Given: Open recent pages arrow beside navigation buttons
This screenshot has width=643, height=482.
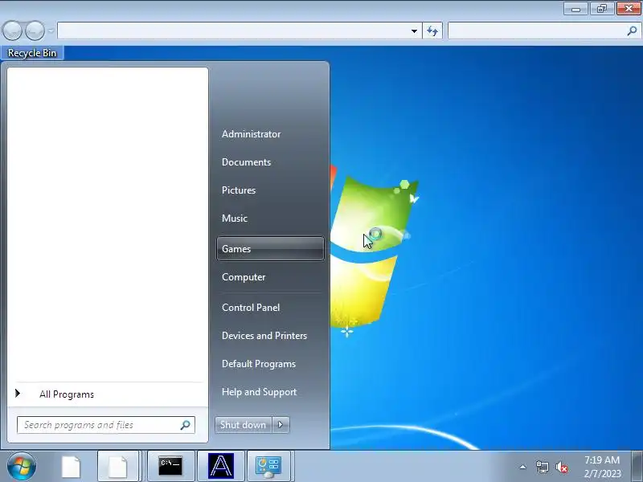Looking at the screenshot, I should tap(51, 31).
